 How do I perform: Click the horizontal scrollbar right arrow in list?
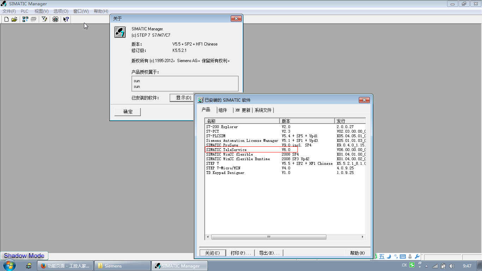[362, 237]
